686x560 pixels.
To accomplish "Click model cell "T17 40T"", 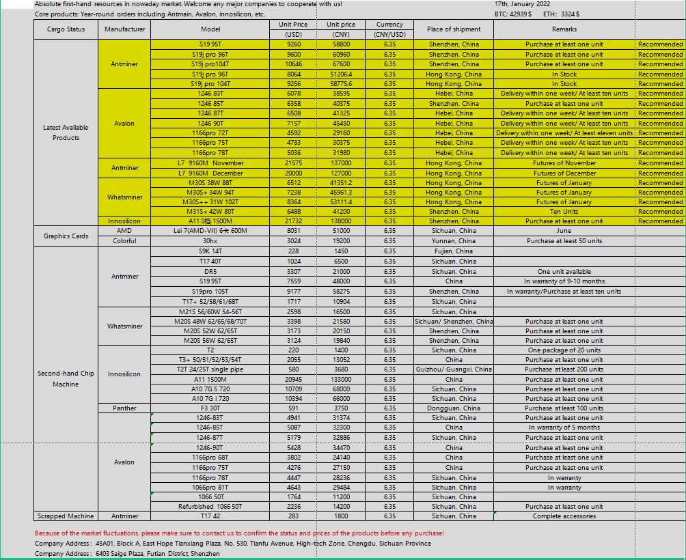I will pyautogui.click(x=210, y=262).
